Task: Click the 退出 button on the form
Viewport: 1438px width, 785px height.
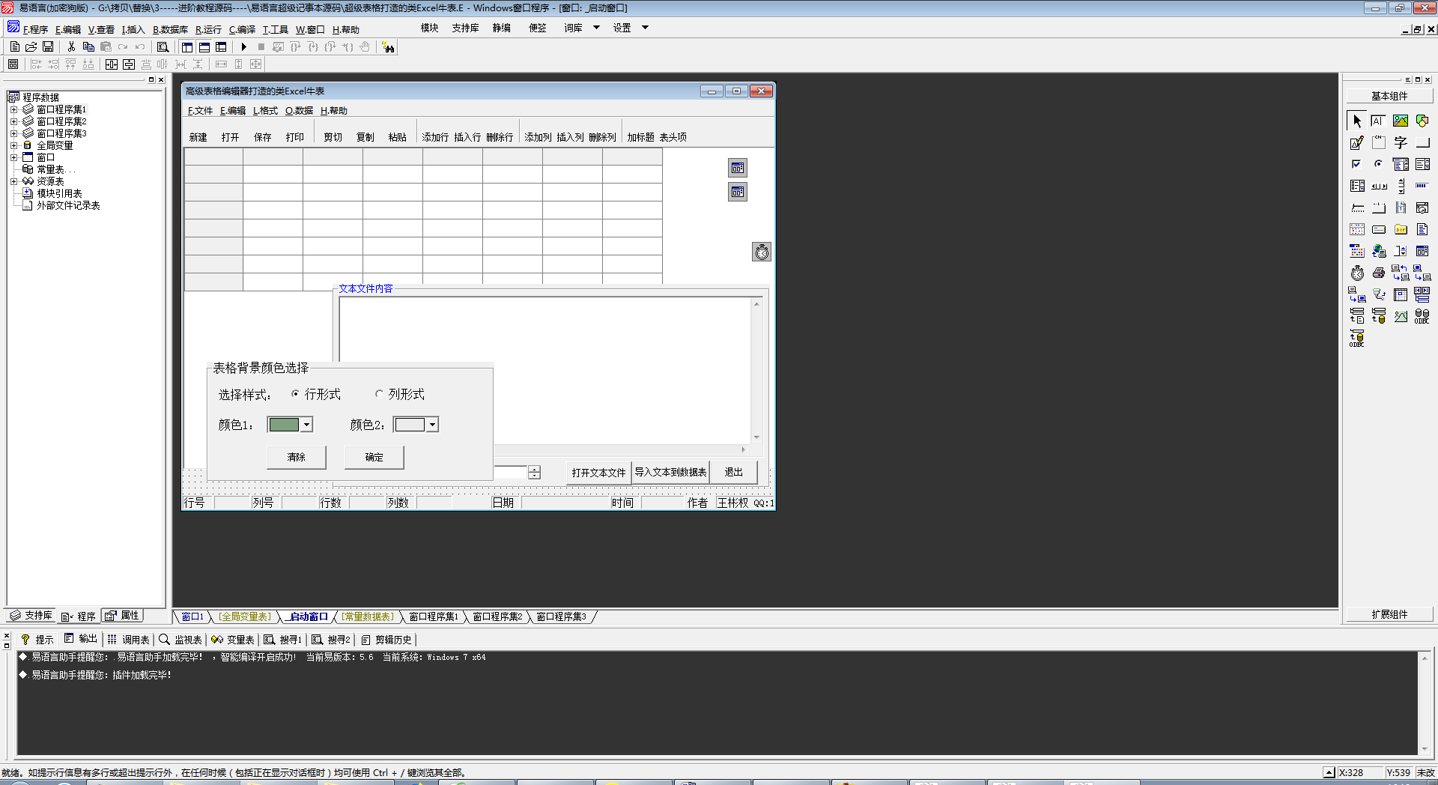Action: pyautogui.click(x=733, y=473)
